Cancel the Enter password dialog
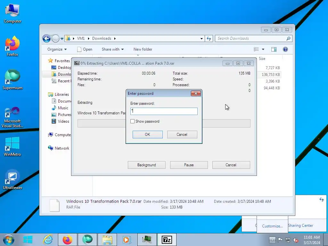This screenshot has height=246, width=328. (182, 135)
